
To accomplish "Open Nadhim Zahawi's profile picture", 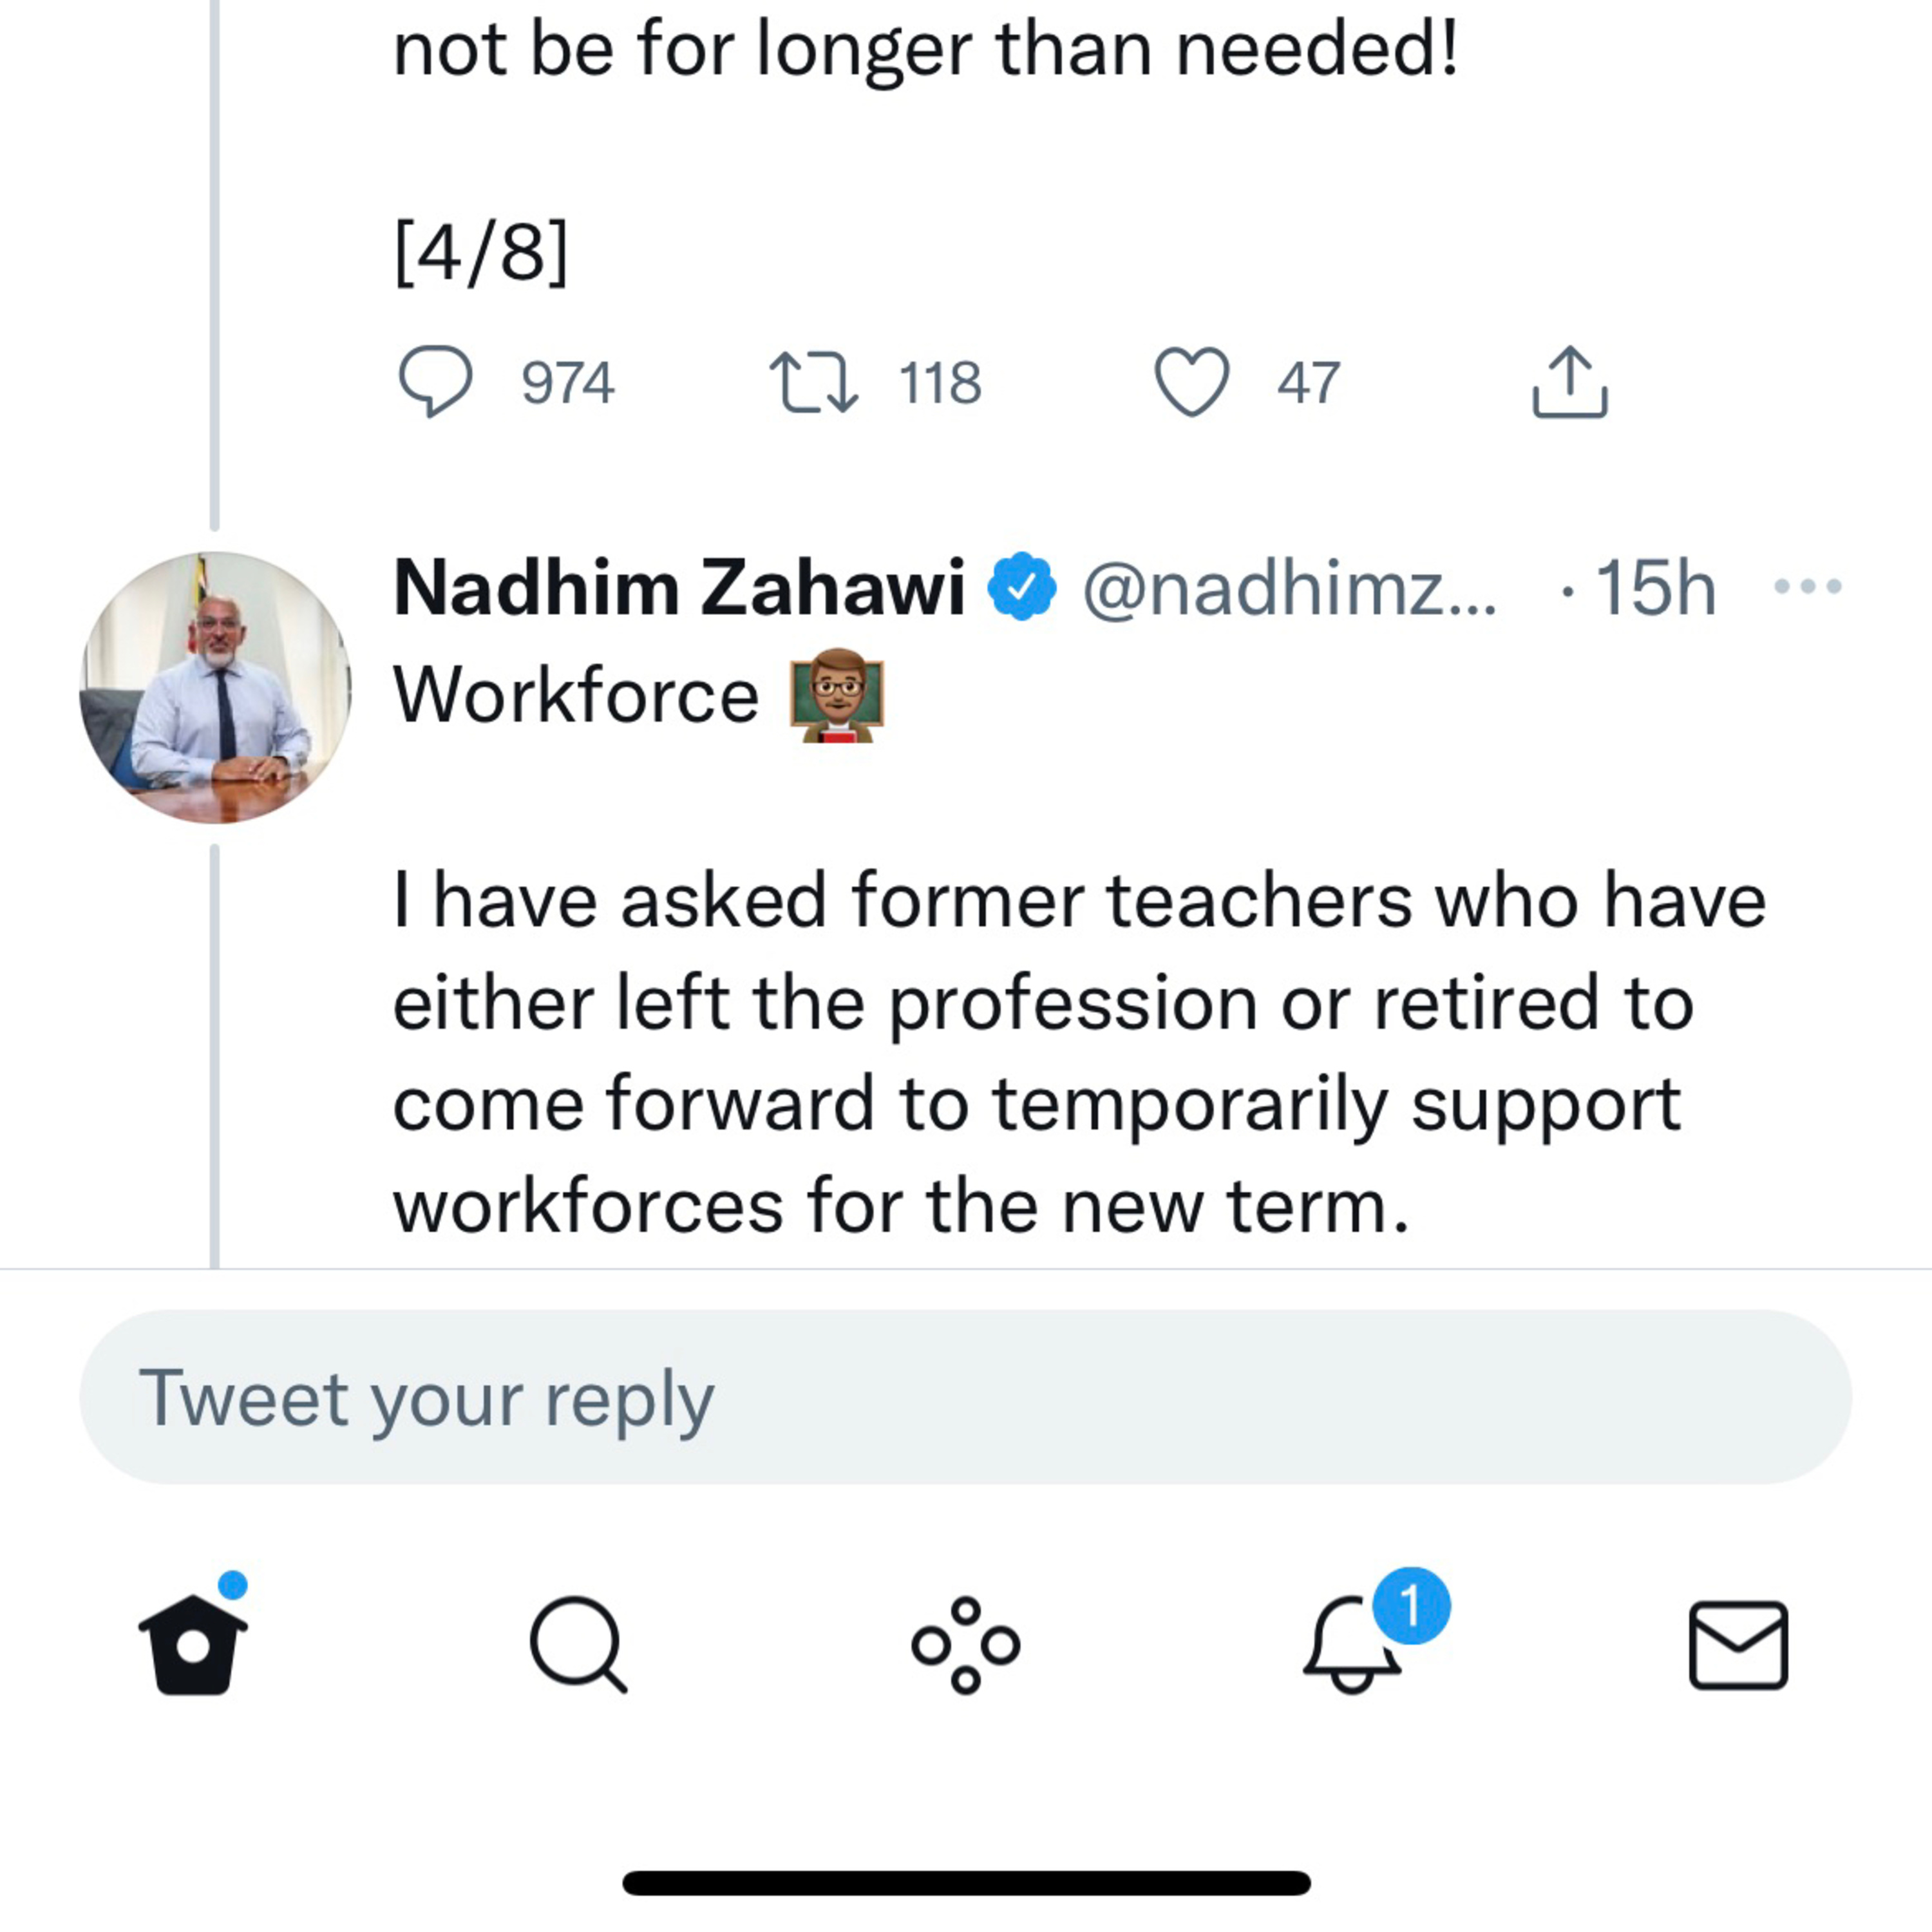I will pyautogui.click(x=215, y=688).
